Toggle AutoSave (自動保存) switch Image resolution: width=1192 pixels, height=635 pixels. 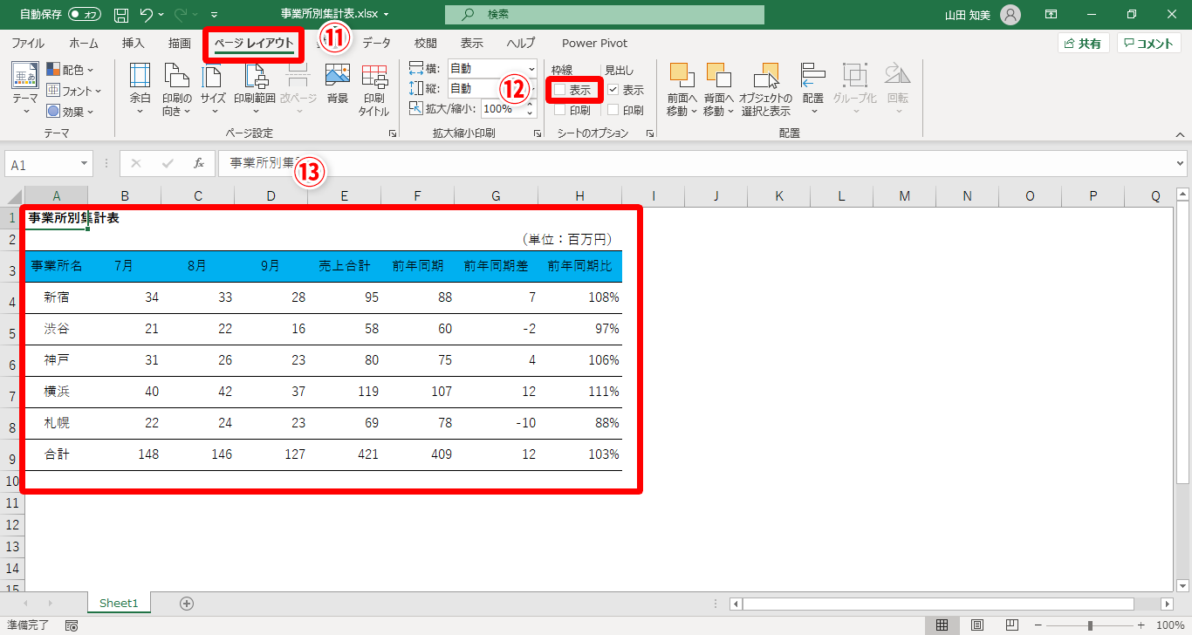point(85,14)
